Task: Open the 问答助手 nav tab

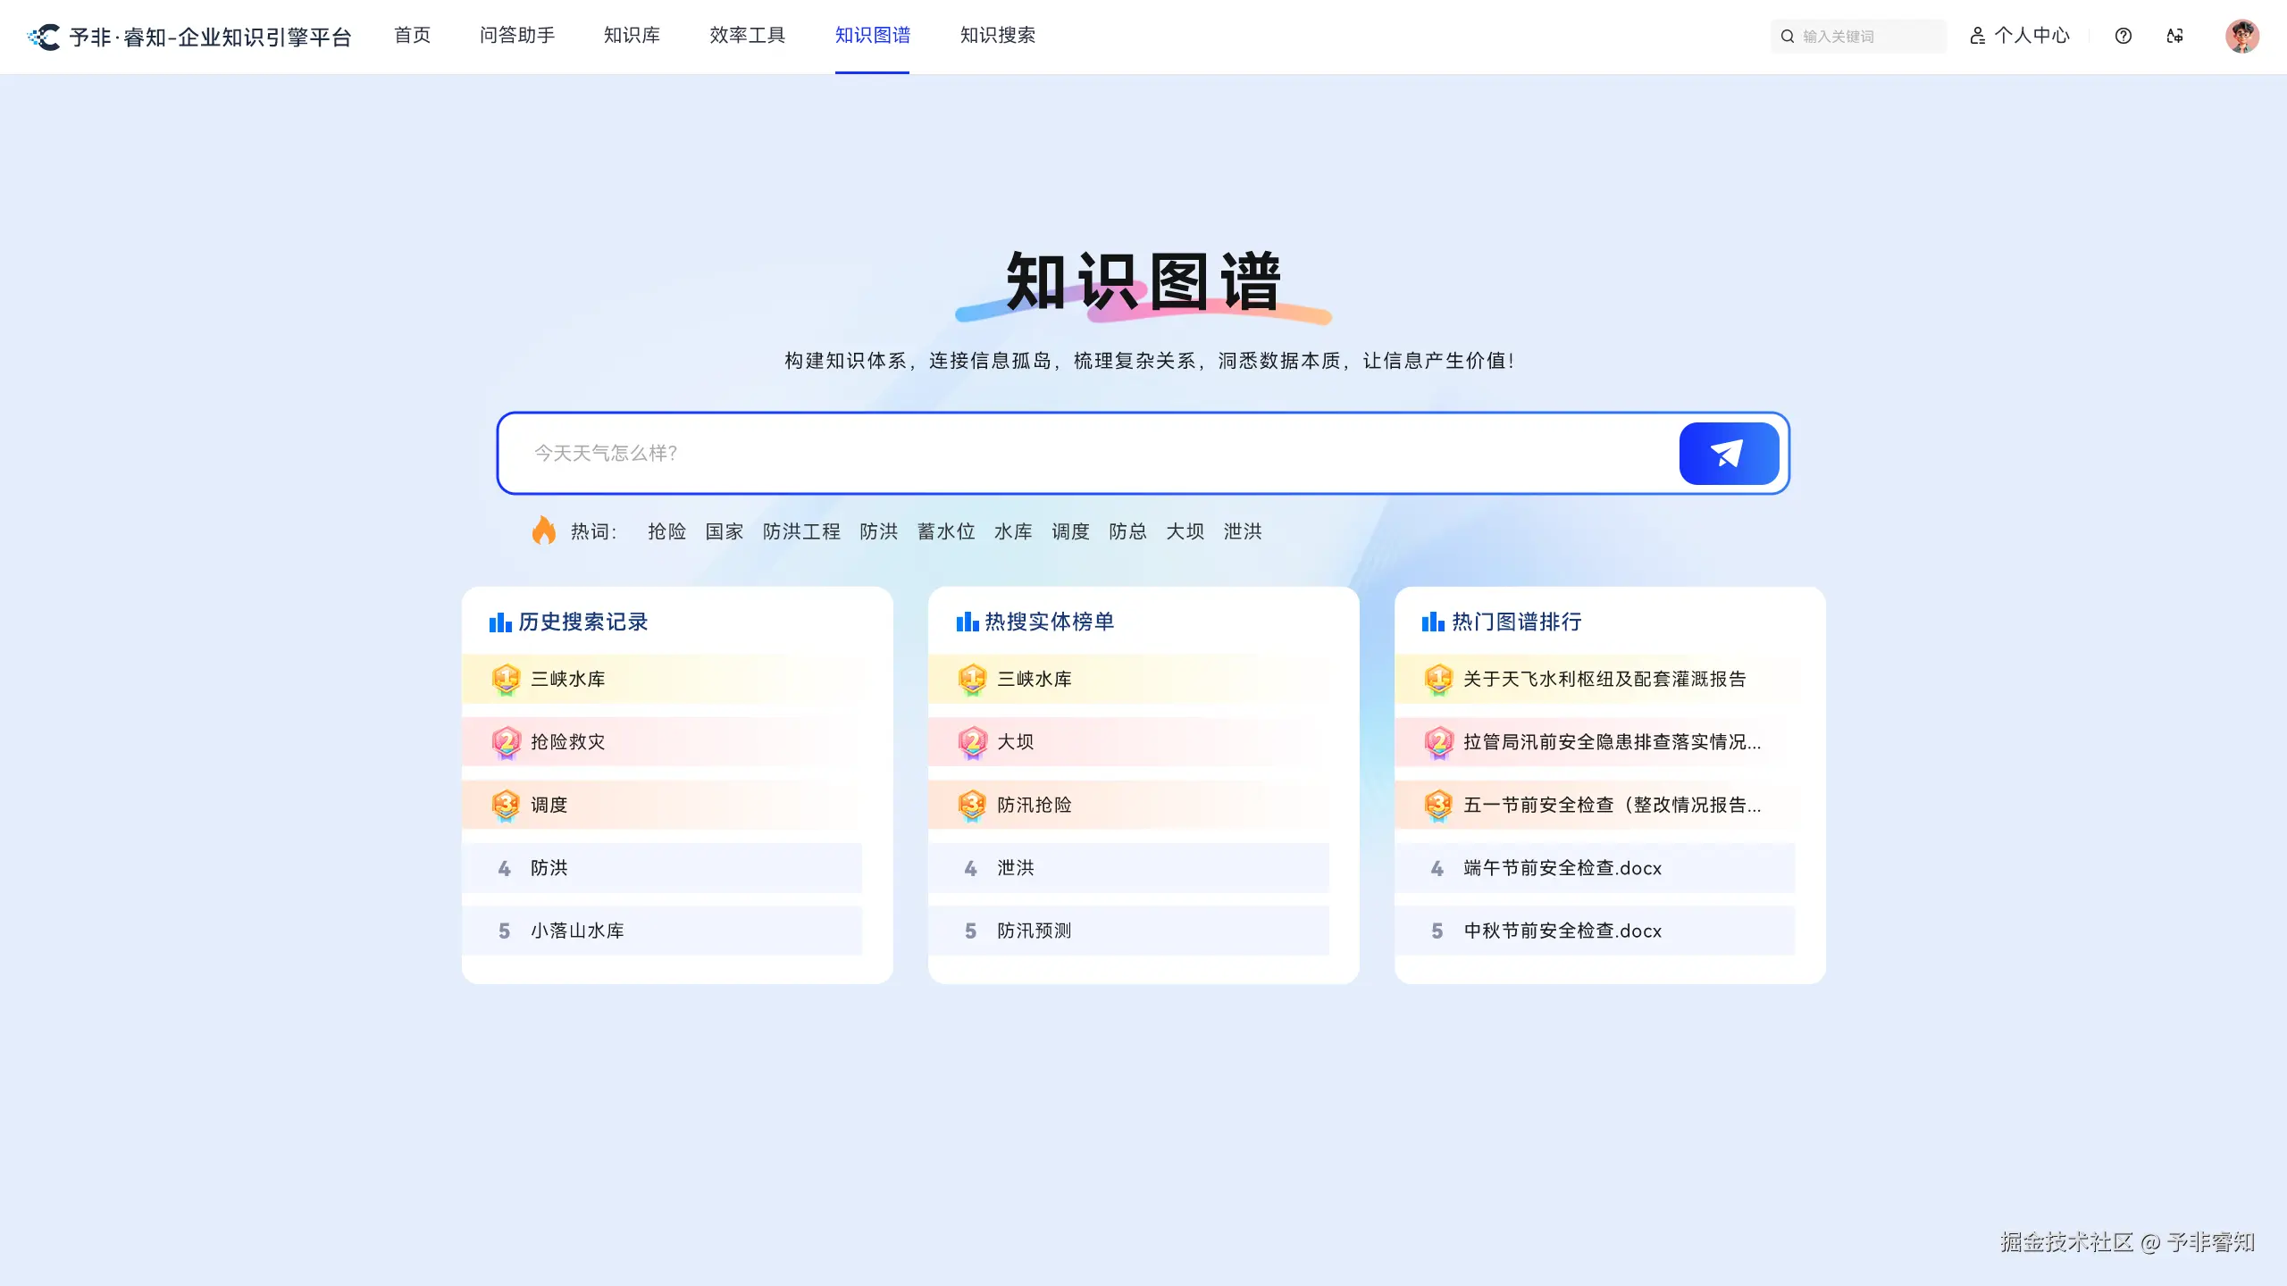Action: (x=517, y=36)
